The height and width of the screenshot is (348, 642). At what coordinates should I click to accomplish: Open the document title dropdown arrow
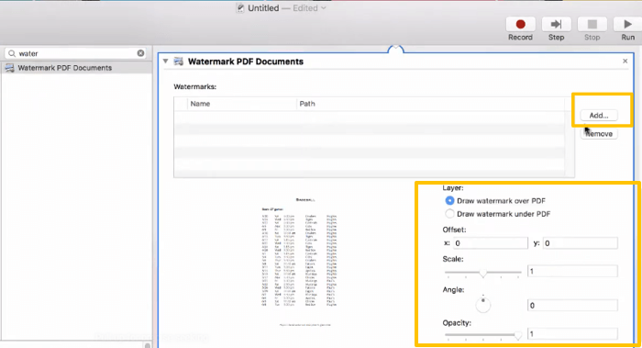[x=324, y=8]
